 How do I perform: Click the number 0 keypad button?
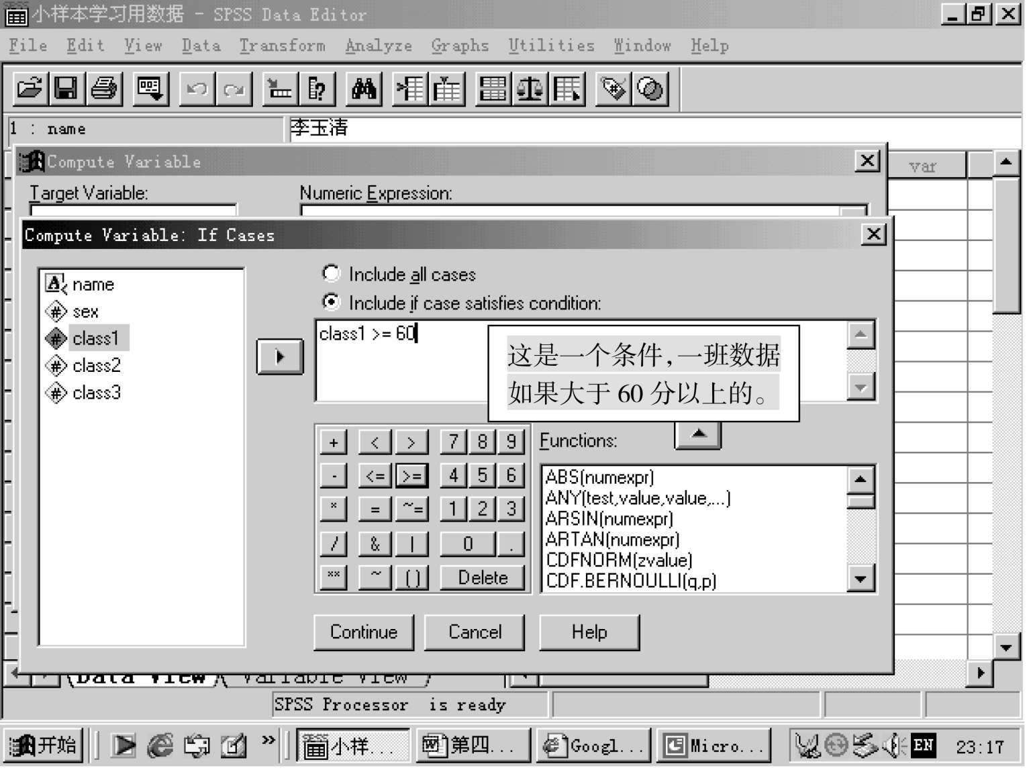[468, 544]
